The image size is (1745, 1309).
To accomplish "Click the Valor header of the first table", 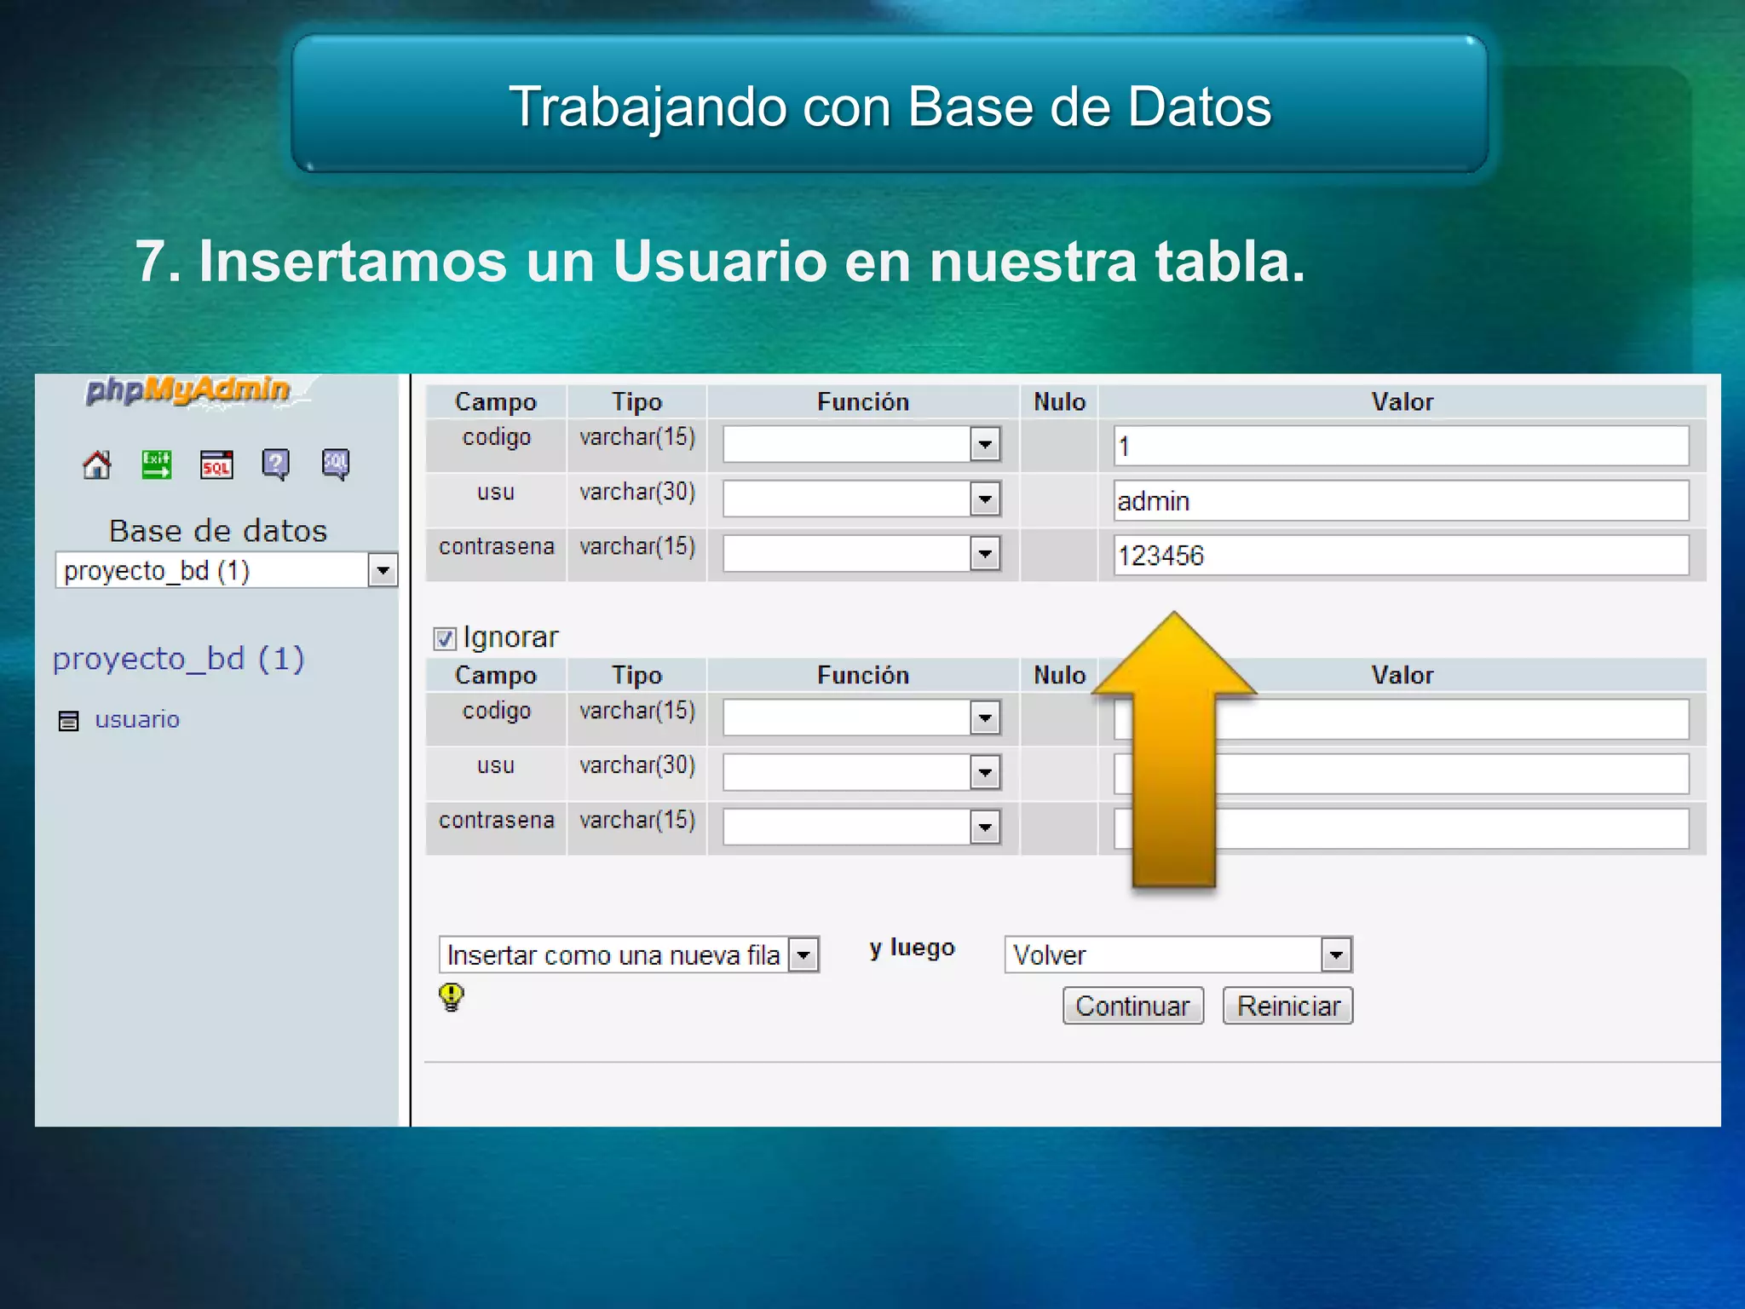I will (1402, 401).
